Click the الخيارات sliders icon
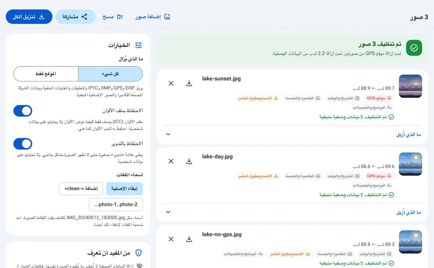The height and width of the screenshot is (268, 434). [x=138, y=45]
